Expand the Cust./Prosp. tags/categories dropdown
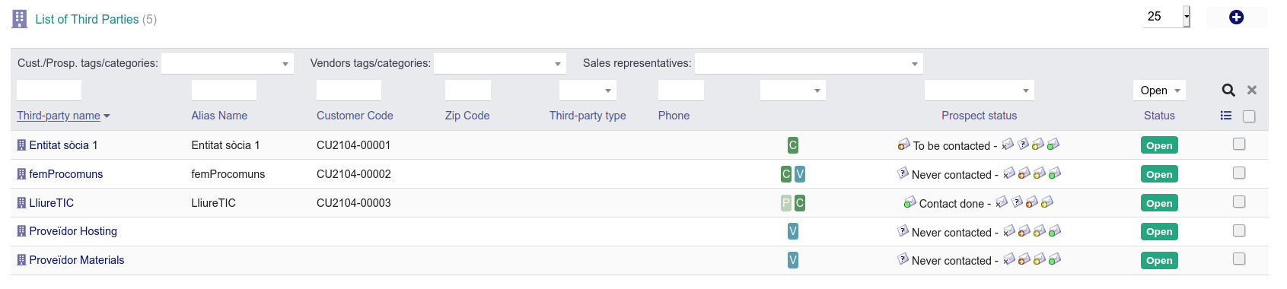1287x289 pixels. (x=228, y=64)
